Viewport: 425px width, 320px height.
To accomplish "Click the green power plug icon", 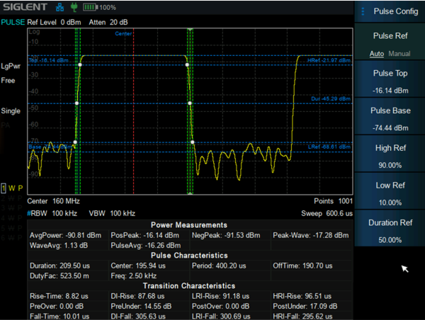I will pos(72,8).
